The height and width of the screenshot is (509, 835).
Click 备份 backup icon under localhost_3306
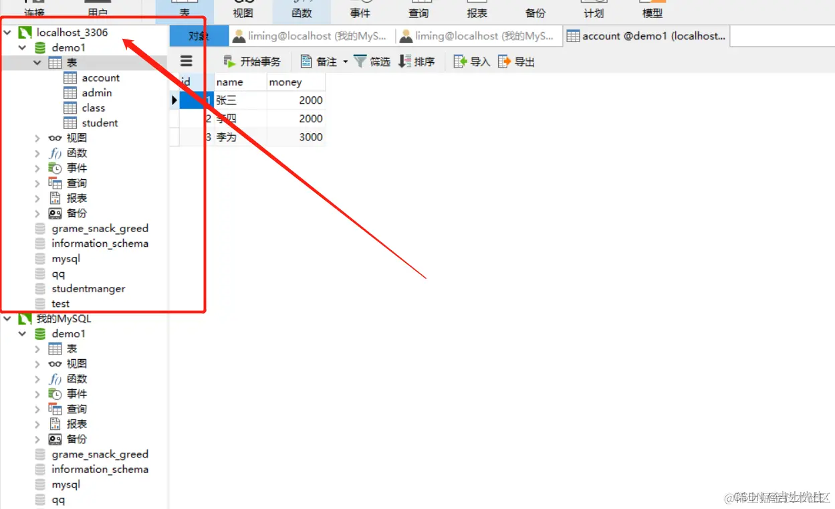click(55, 213)
